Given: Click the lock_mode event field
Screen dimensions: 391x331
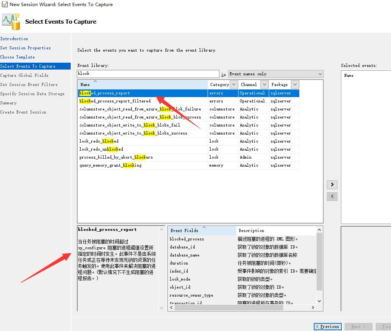Looking at the screenshot, I should pyautogui.click(x=180, y=279).
